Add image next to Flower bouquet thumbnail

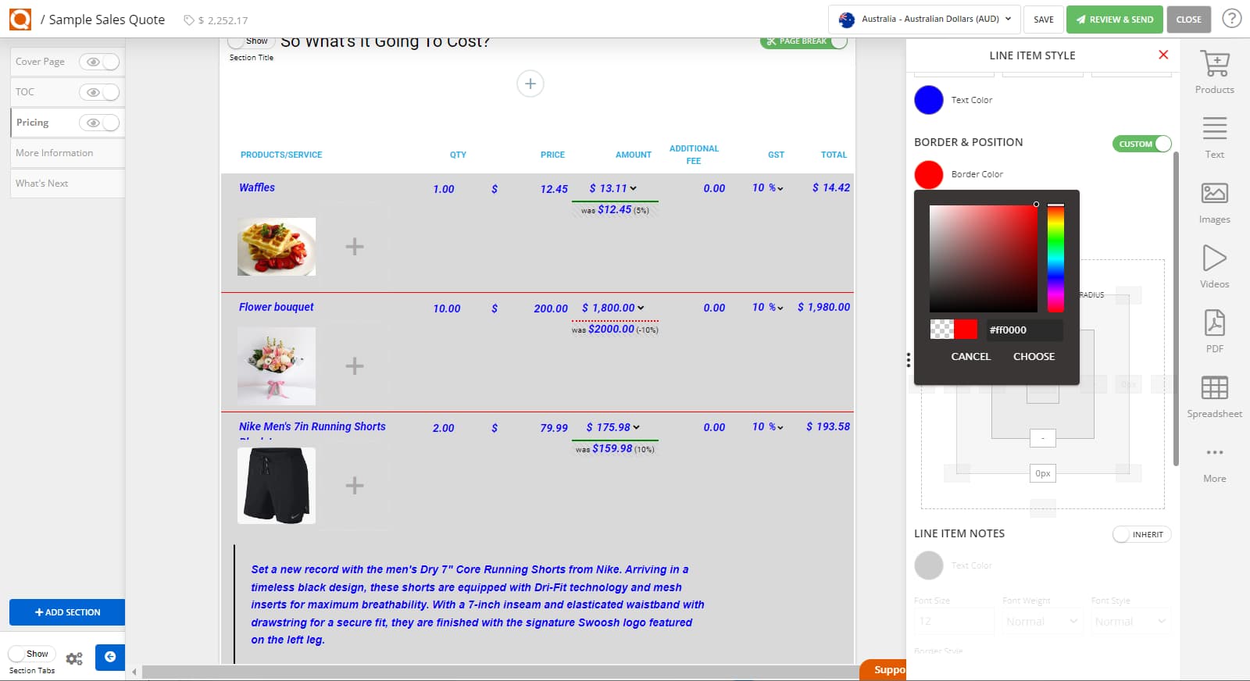[x=355, y=366]
